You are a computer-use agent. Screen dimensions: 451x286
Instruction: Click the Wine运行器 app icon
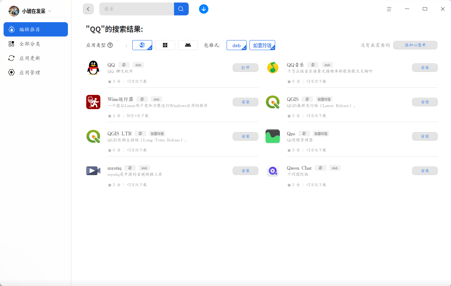[x=93, y=102]
